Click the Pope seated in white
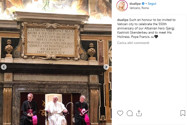 [56, 110]
